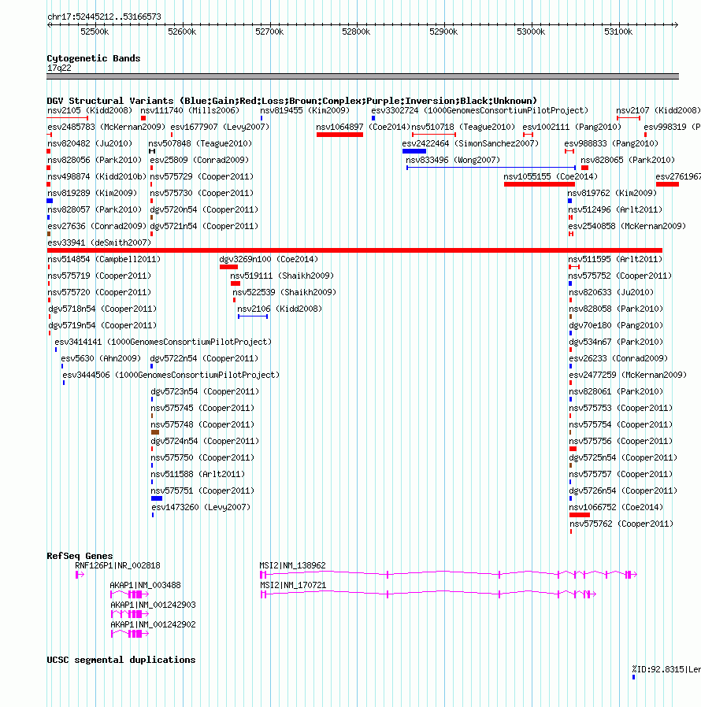Select variant dgv70e180 (Pang2010)
Image resolution: width=701 pixels, height=707 pixels.
[616, 325]
